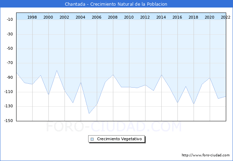Click the chart title 'Chantada - Crecimiento Natural de la Poblacion'
Image resolution: width=233 pixels, height=161 pixels.
pyautogui.click(x=116, y=4)
